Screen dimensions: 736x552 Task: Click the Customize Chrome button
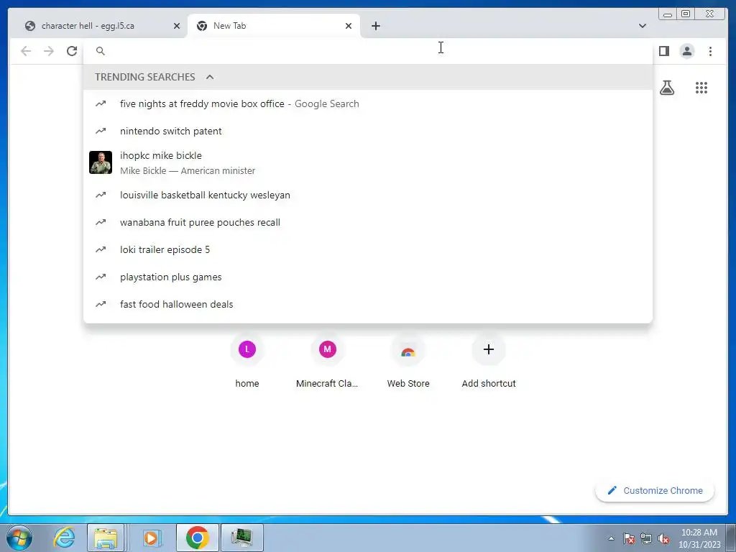pyautogui.click(x=655, y=490)
